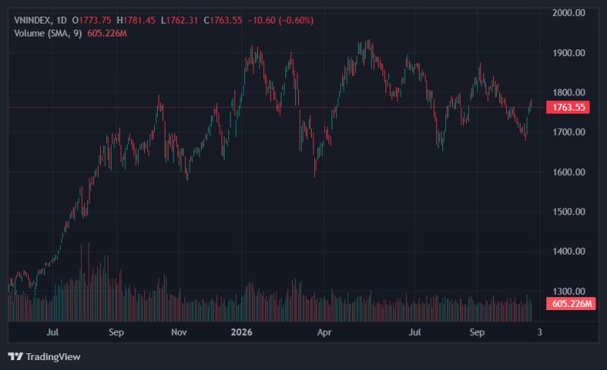Select the VNINDEX, 1D symbol label
This screenshot has height=370, width=607.
pos(40,20)
